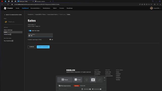162x91 pixels.
Task: Click the plus icon in the recorder
Action: 93,80
